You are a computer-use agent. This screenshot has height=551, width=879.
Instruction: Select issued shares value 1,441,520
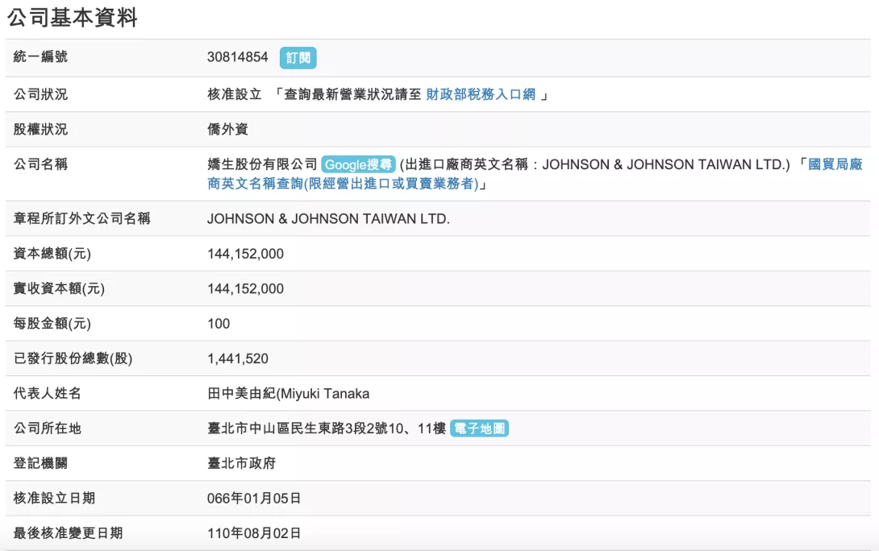(238, 358)
